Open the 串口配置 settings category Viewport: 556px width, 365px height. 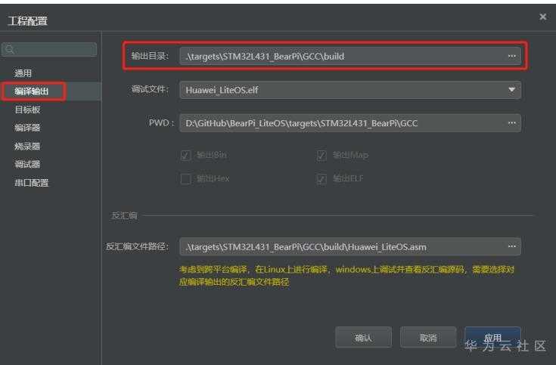pos(31,183)
